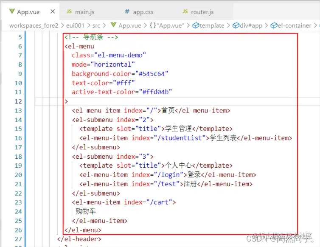Viewport: 320px width, 247px height.
Task: Click the 学生管理 template title line
Action: [x=156, y=129]
